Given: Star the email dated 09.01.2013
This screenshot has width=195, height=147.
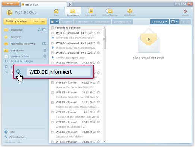Looking at the screenshot, I should (99, 53).
